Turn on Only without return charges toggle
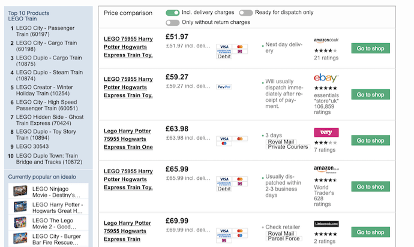The image size is (414, 247). pos(172,23)
